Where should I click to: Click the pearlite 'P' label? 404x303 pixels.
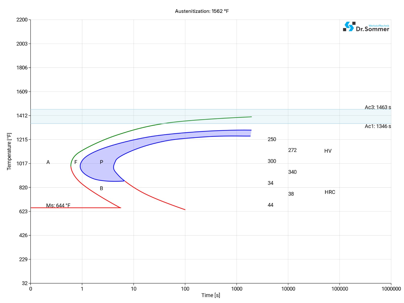click(101, 162)
